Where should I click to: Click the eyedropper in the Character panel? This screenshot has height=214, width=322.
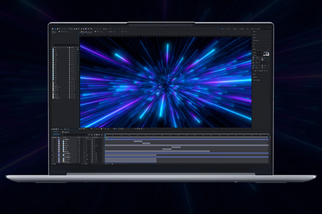click(x=264, y=53)
